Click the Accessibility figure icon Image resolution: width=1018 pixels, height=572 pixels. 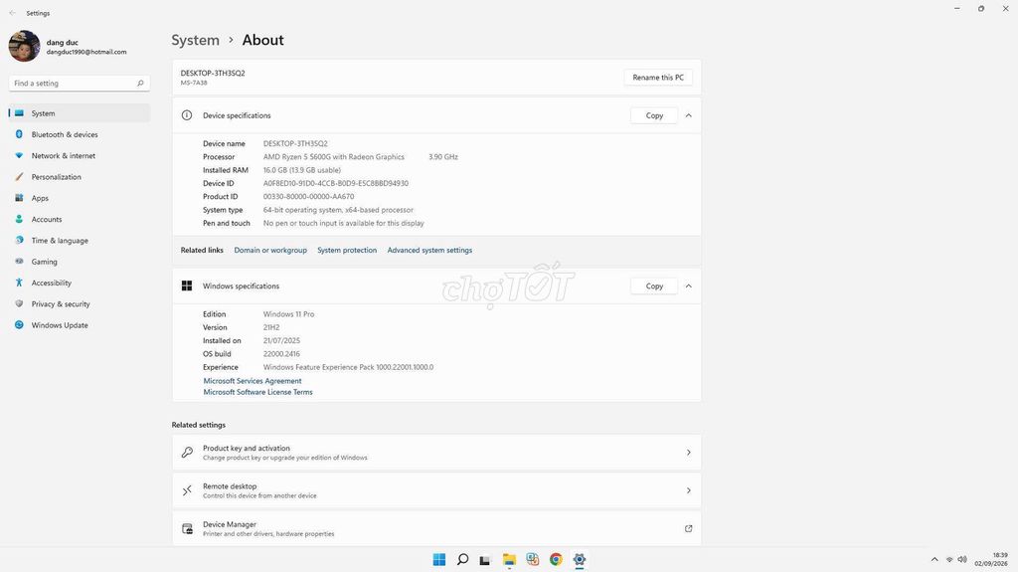19,283
